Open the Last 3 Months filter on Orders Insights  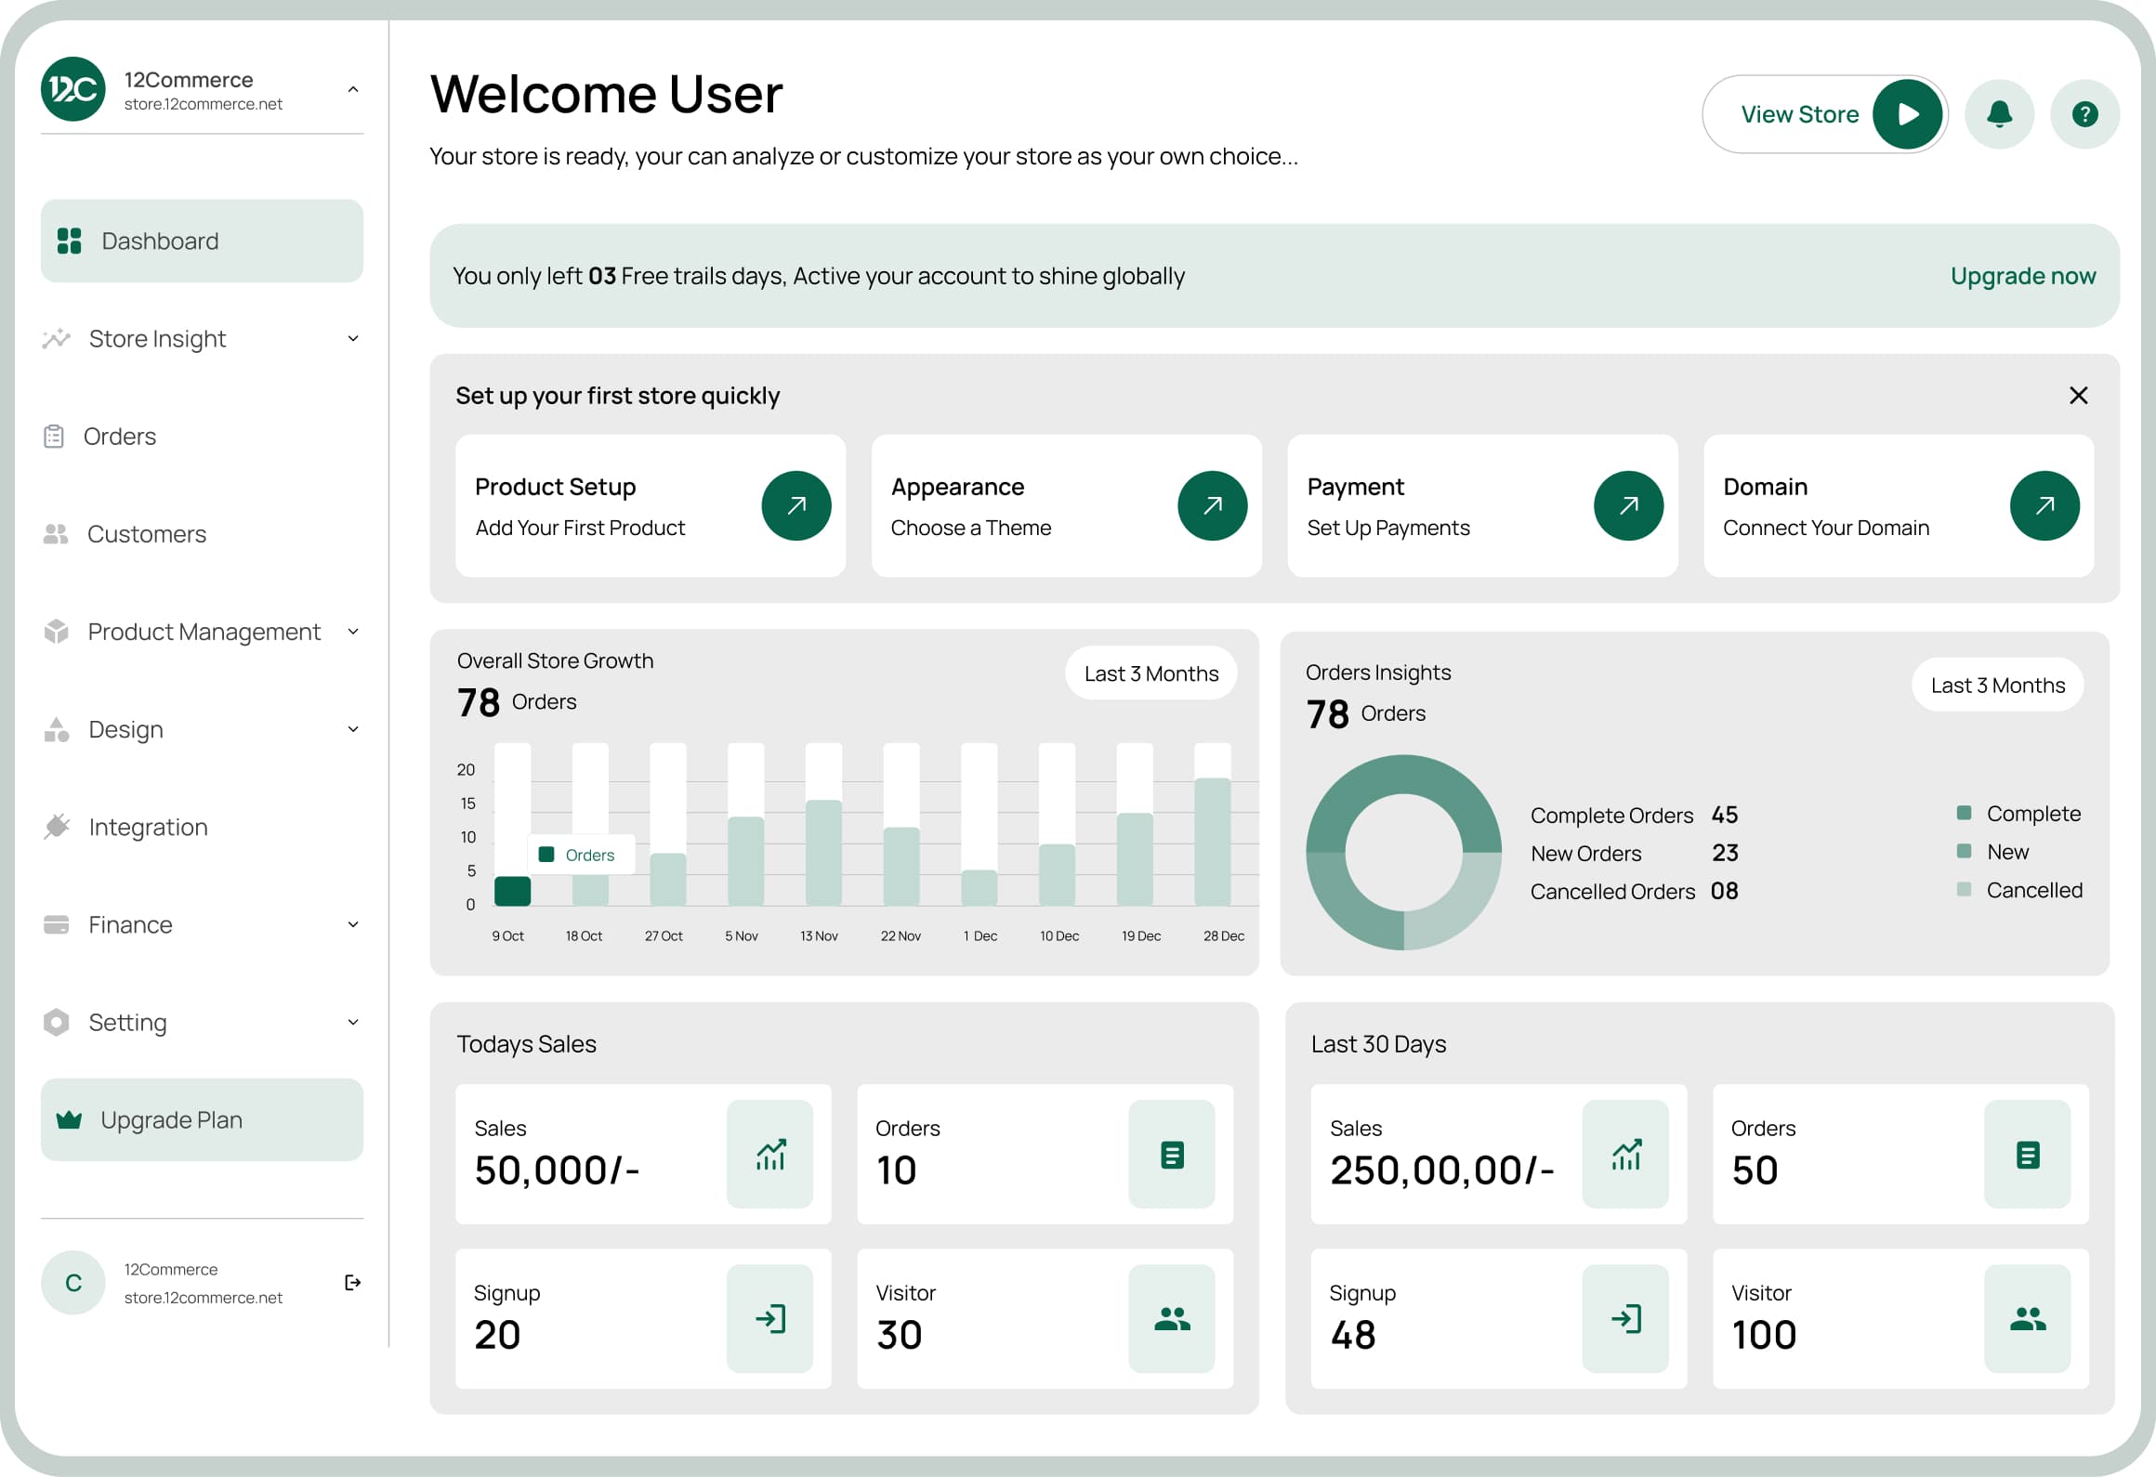click(x=1997, y=685)
